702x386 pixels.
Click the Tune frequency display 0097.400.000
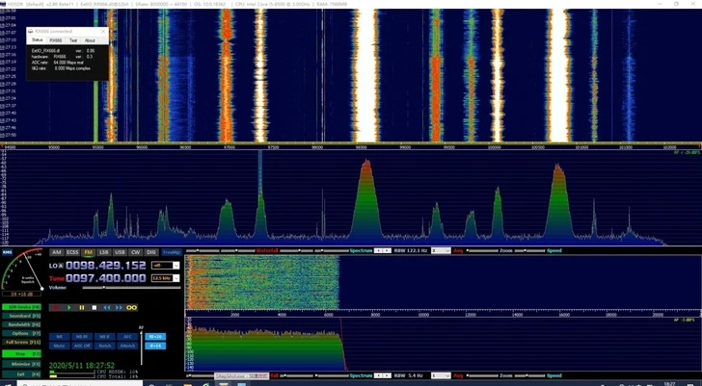click(106, 278)
